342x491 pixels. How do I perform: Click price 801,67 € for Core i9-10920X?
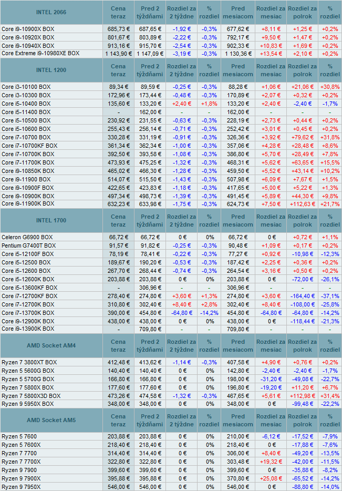[118, 37]
